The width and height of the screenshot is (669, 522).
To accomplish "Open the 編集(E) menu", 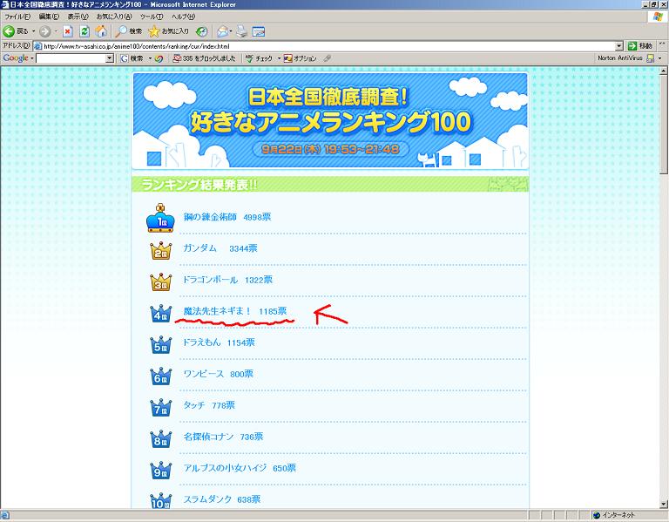I will coord(49,17).
